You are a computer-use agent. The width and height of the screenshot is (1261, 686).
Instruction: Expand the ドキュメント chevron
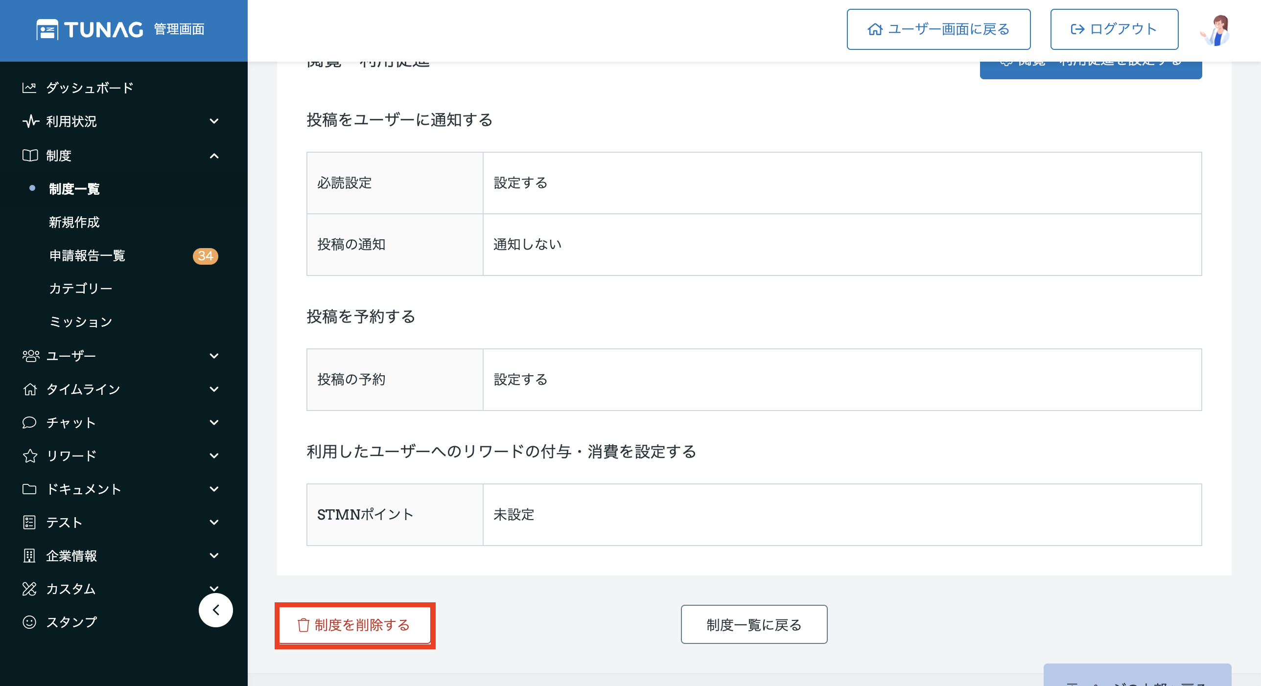214,489
